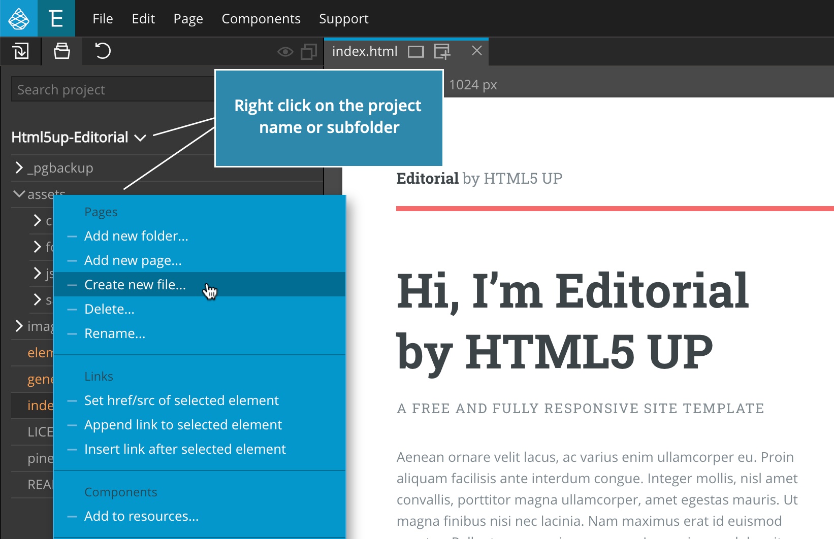Click the duplicate panels icon beside the eye
The width and height of the screenshot is (834, 539).
click(309, 52)
